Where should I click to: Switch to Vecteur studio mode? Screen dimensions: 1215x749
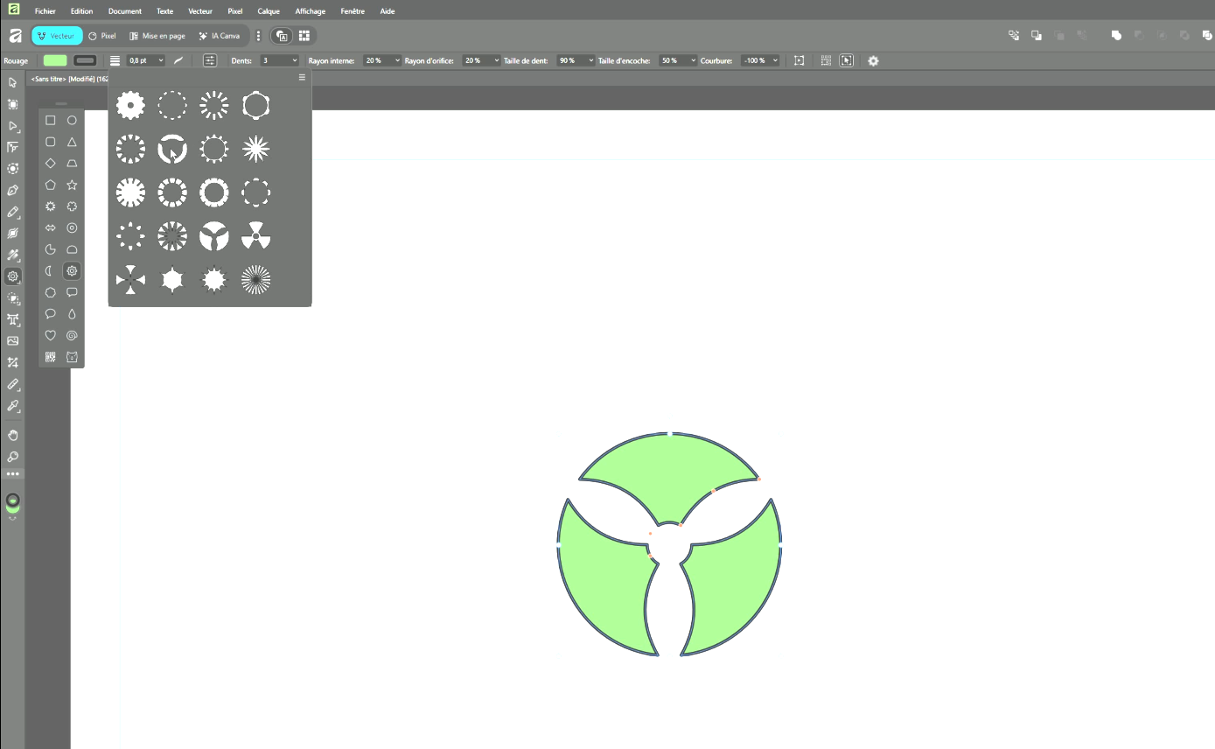tap(57, 36)
